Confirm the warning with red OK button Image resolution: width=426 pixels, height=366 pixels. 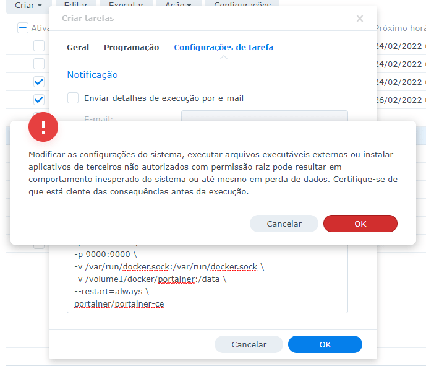tap(360, 224)
